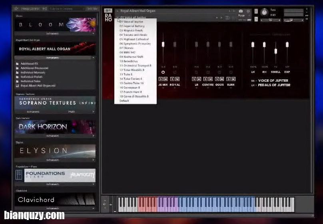323x224 pixels.
Task: Click the previous instrument arrow in header
Action: (x=229, y=11)
